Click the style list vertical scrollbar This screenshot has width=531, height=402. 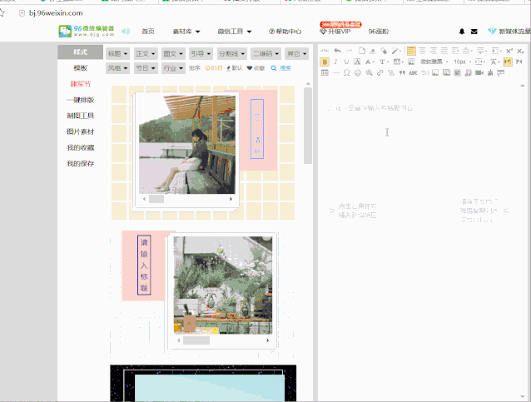pos(307,126)
